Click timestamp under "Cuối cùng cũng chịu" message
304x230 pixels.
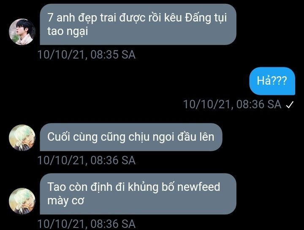(86, 160)
